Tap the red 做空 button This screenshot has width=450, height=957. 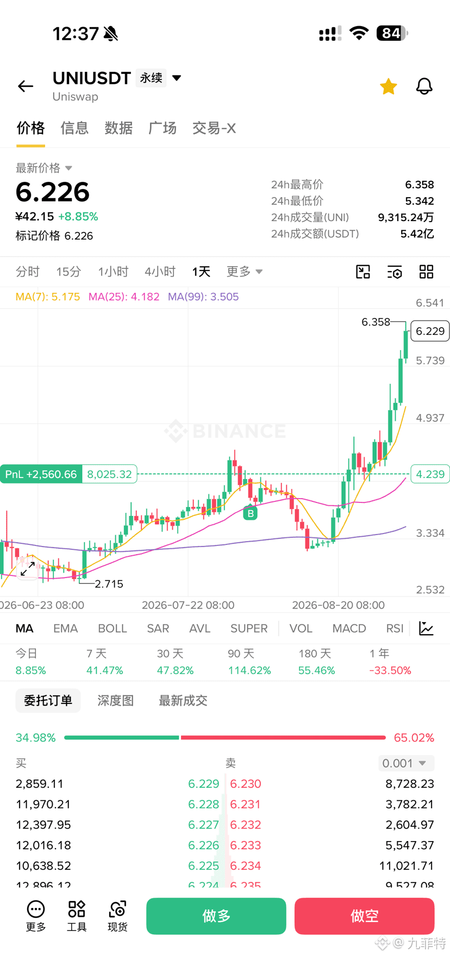365,916
